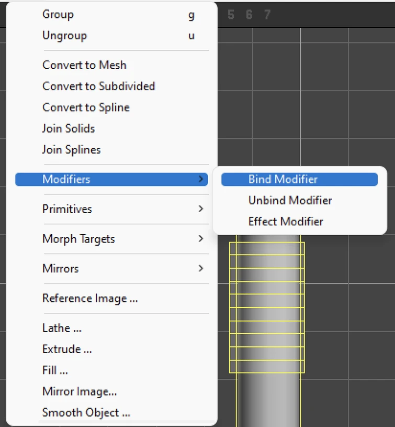395x427 pixels.
Task: Select Group from the context menu
Action: [x=58, y=15]
